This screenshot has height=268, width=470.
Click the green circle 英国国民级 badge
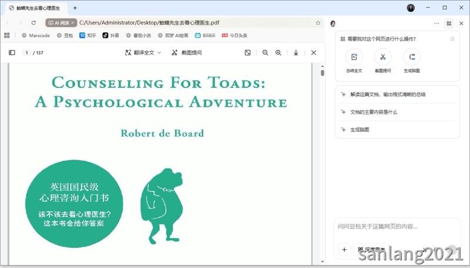point(74,204)
